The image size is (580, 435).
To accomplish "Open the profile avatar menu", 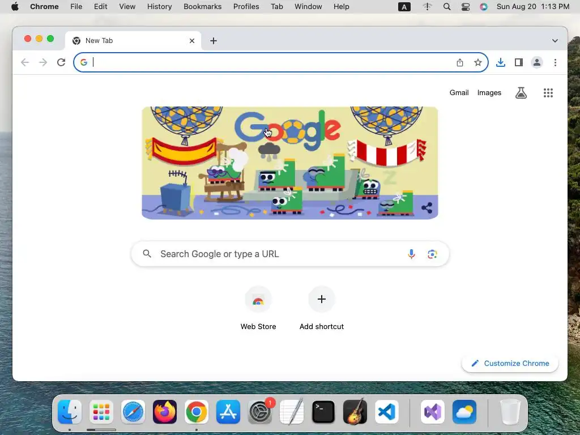I will tap(537, 62).
